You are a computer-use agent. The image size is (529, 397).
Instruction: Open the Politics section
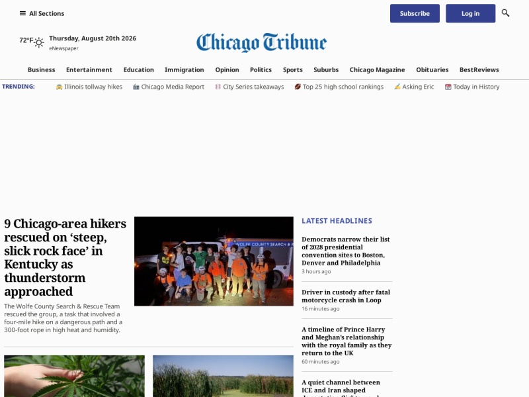(x=261, y=70)
